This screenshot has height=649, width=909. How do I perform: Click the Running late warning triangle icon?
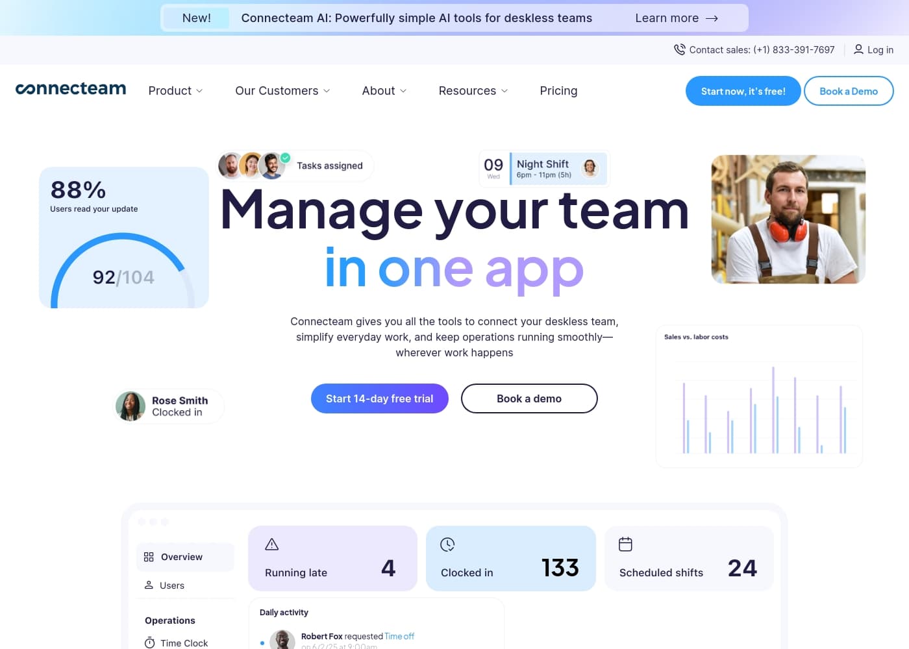[271, 544]
